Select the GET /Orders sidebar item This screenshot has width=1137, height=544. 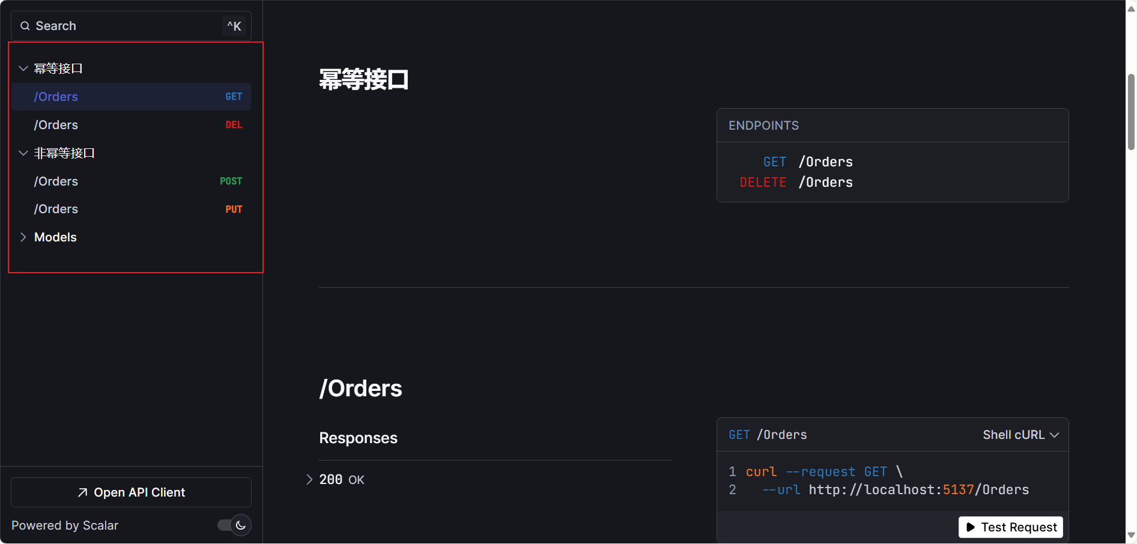click(131, 97)
